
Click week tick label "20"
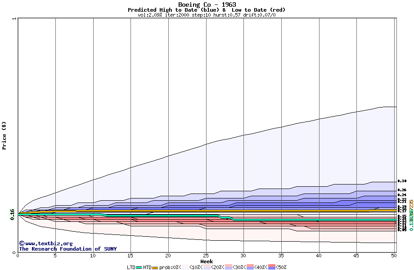coord(168,256)
